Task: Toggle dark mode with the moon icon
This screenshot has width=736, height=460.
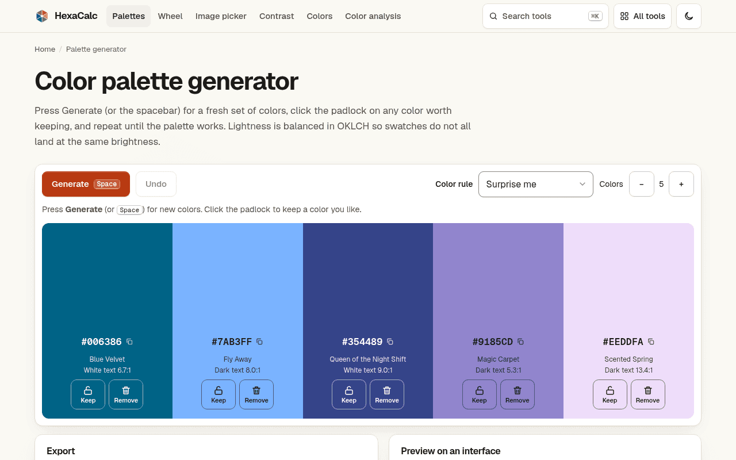Action: (689, 16)
